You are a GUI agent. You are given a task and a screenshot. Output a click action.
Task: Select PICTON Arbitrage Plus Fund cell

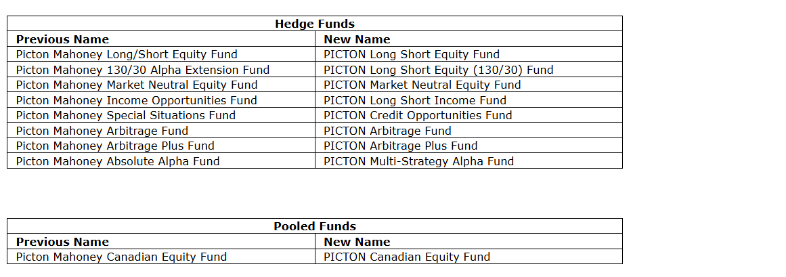[401, 146]
